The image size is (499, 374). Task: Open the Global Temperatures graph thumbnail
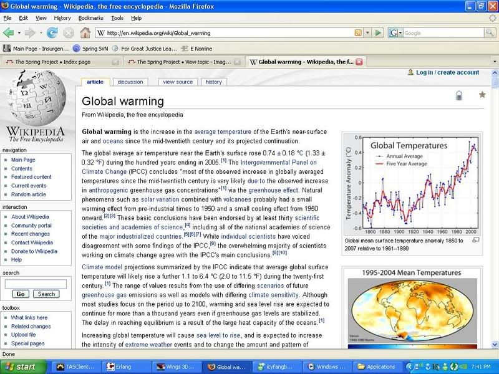click(x=412, y=183)
